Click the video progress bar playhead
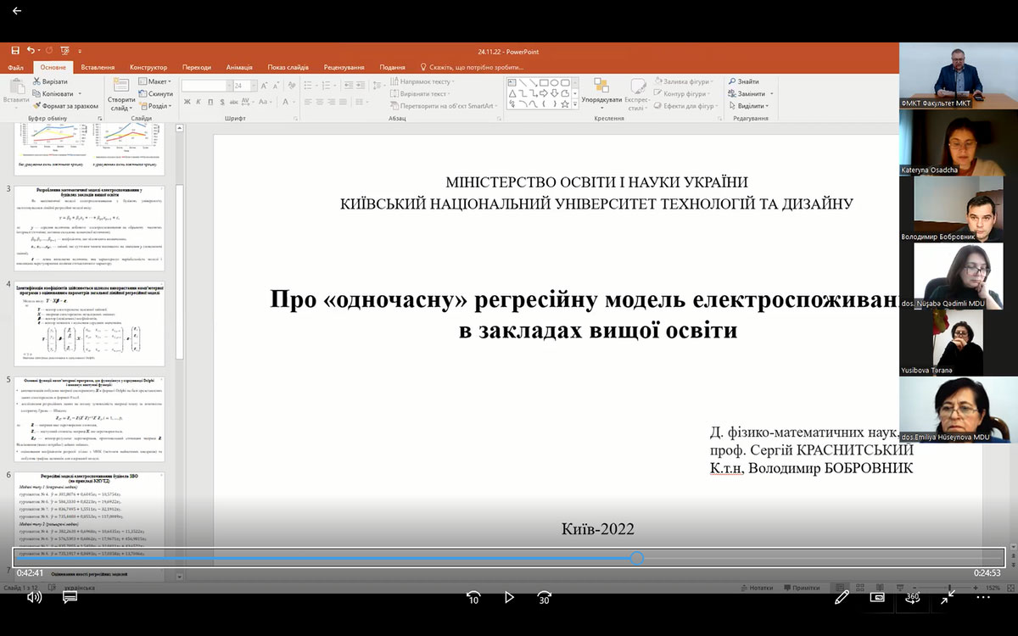Viewport: 1018px width, 636px height. tap(637, 558)
